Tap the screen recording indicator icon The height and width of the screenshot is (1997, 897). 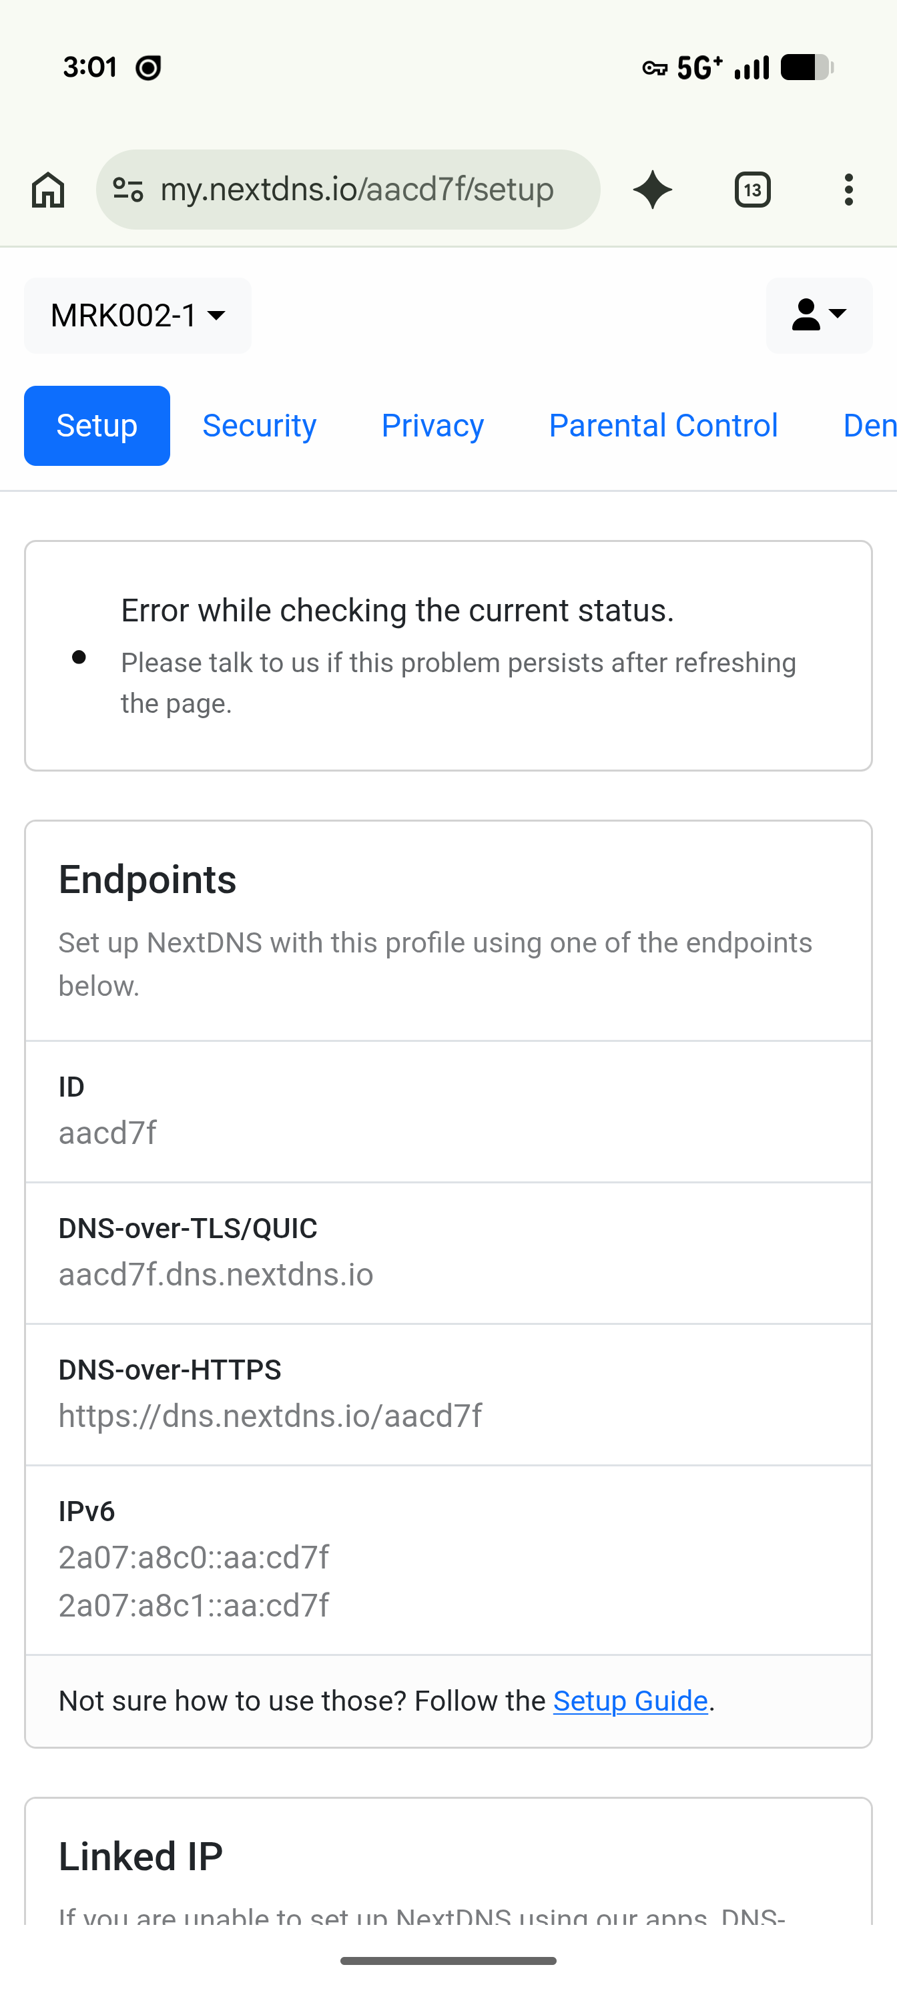(148, 68)
